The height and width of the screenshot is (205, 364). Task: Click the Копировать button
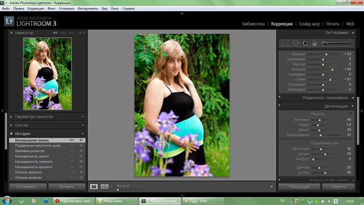pos(28,187)
